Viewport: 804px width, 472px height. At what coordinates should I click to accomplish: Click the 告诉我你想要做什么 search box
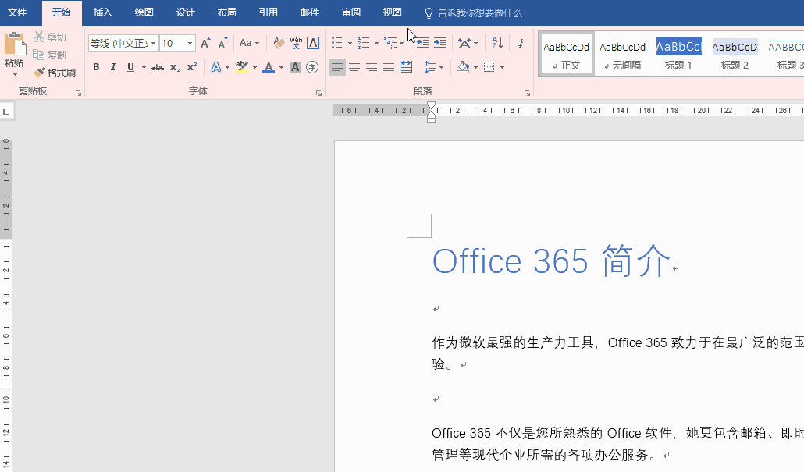point(474,12)
